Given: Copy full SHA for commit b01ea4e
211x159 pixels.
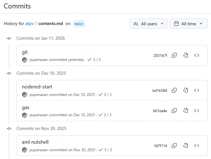Looking at the screenshot, I should [175, 110].
